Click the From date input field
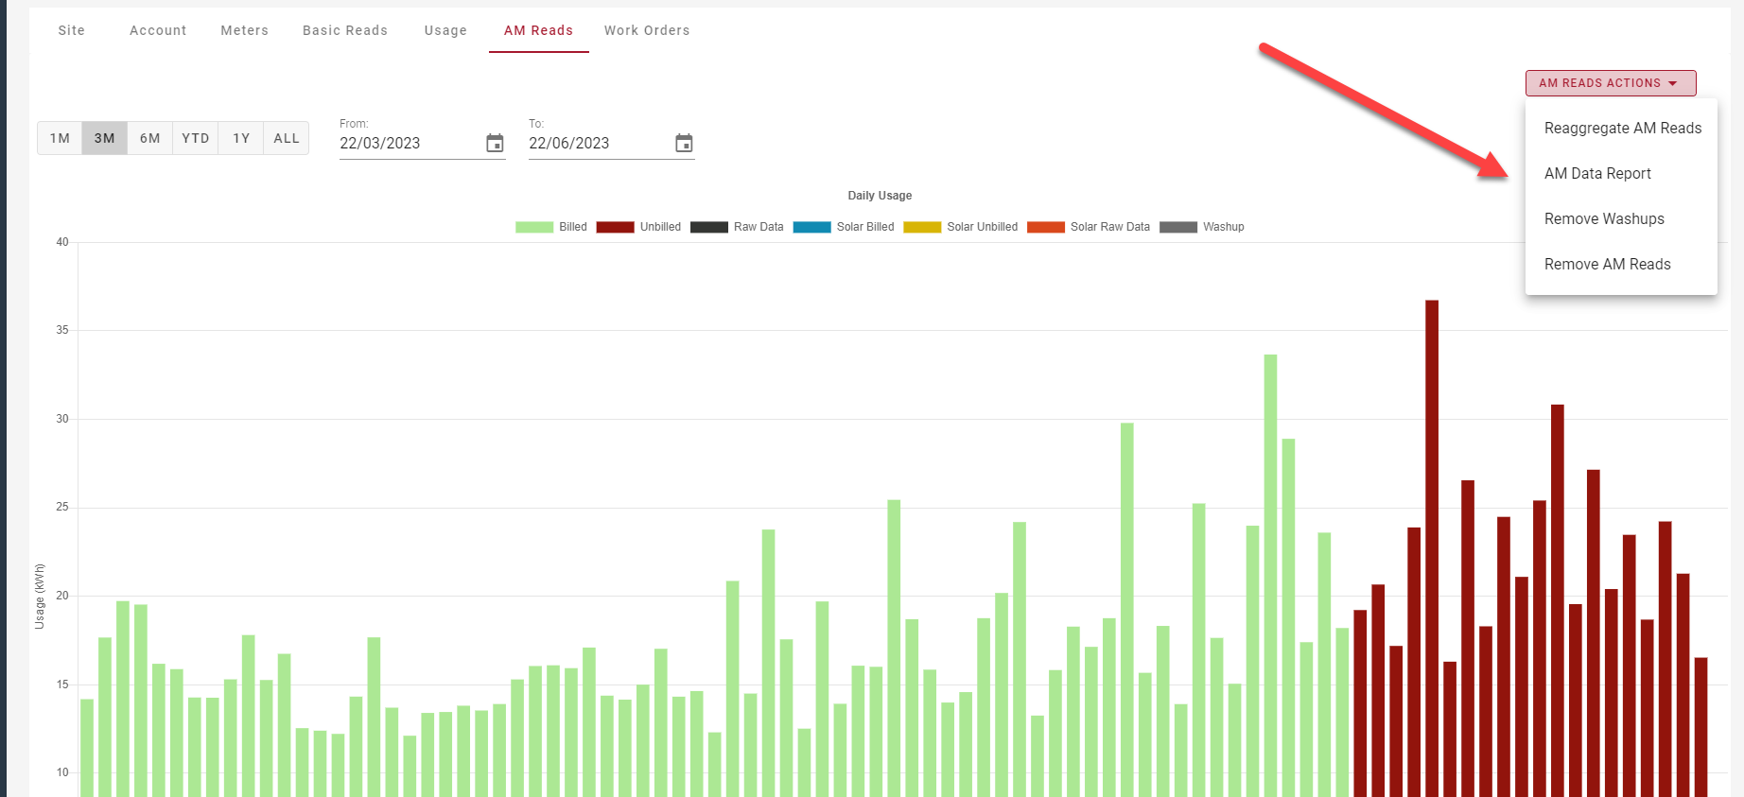The image size is (1744, 797). [407, 144]
